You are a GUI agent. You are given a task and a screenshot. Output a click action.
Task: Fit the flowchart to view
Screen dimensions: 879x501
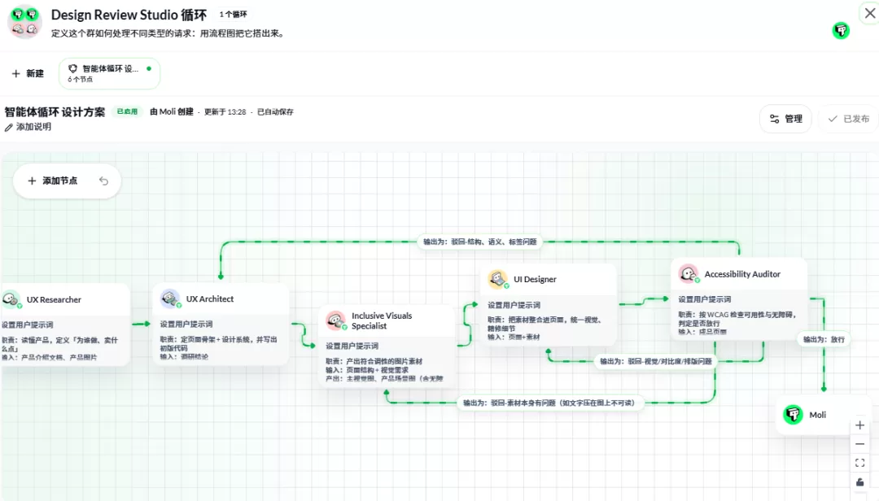860,463
